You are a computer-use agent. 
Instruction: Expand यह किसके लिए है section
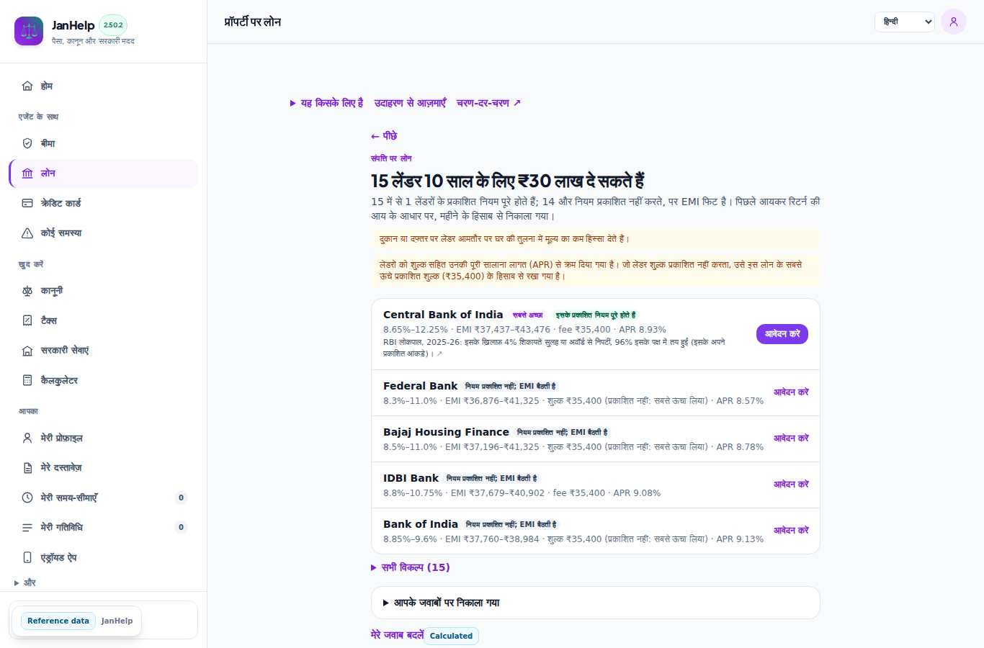coord(326,103)
